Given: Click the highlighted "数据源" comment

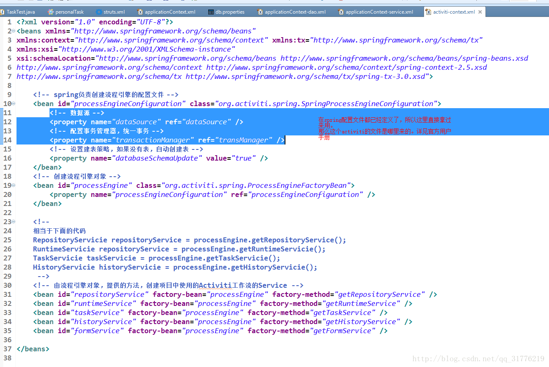Looking at the screenshot, I should tap(77, 113).
